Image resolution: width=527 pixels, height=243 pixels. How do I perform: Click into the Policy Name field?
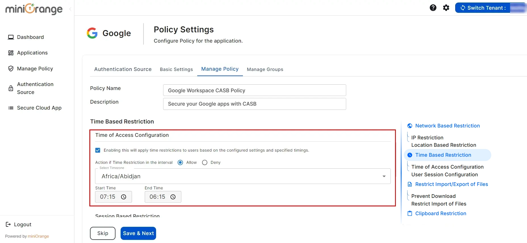(x=255, y=90)
